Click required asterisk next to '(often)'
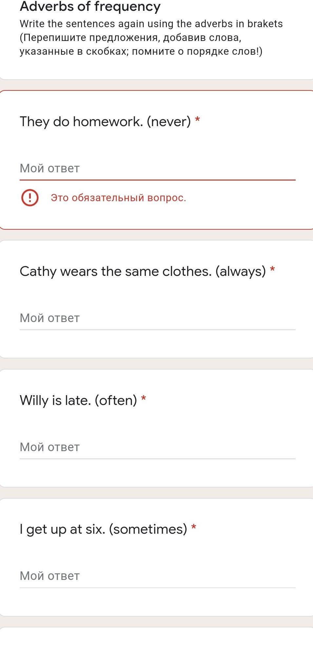Image resolution: width=313 pixels, height=650 pixels. pyautogui.click(x=144, y=398)
